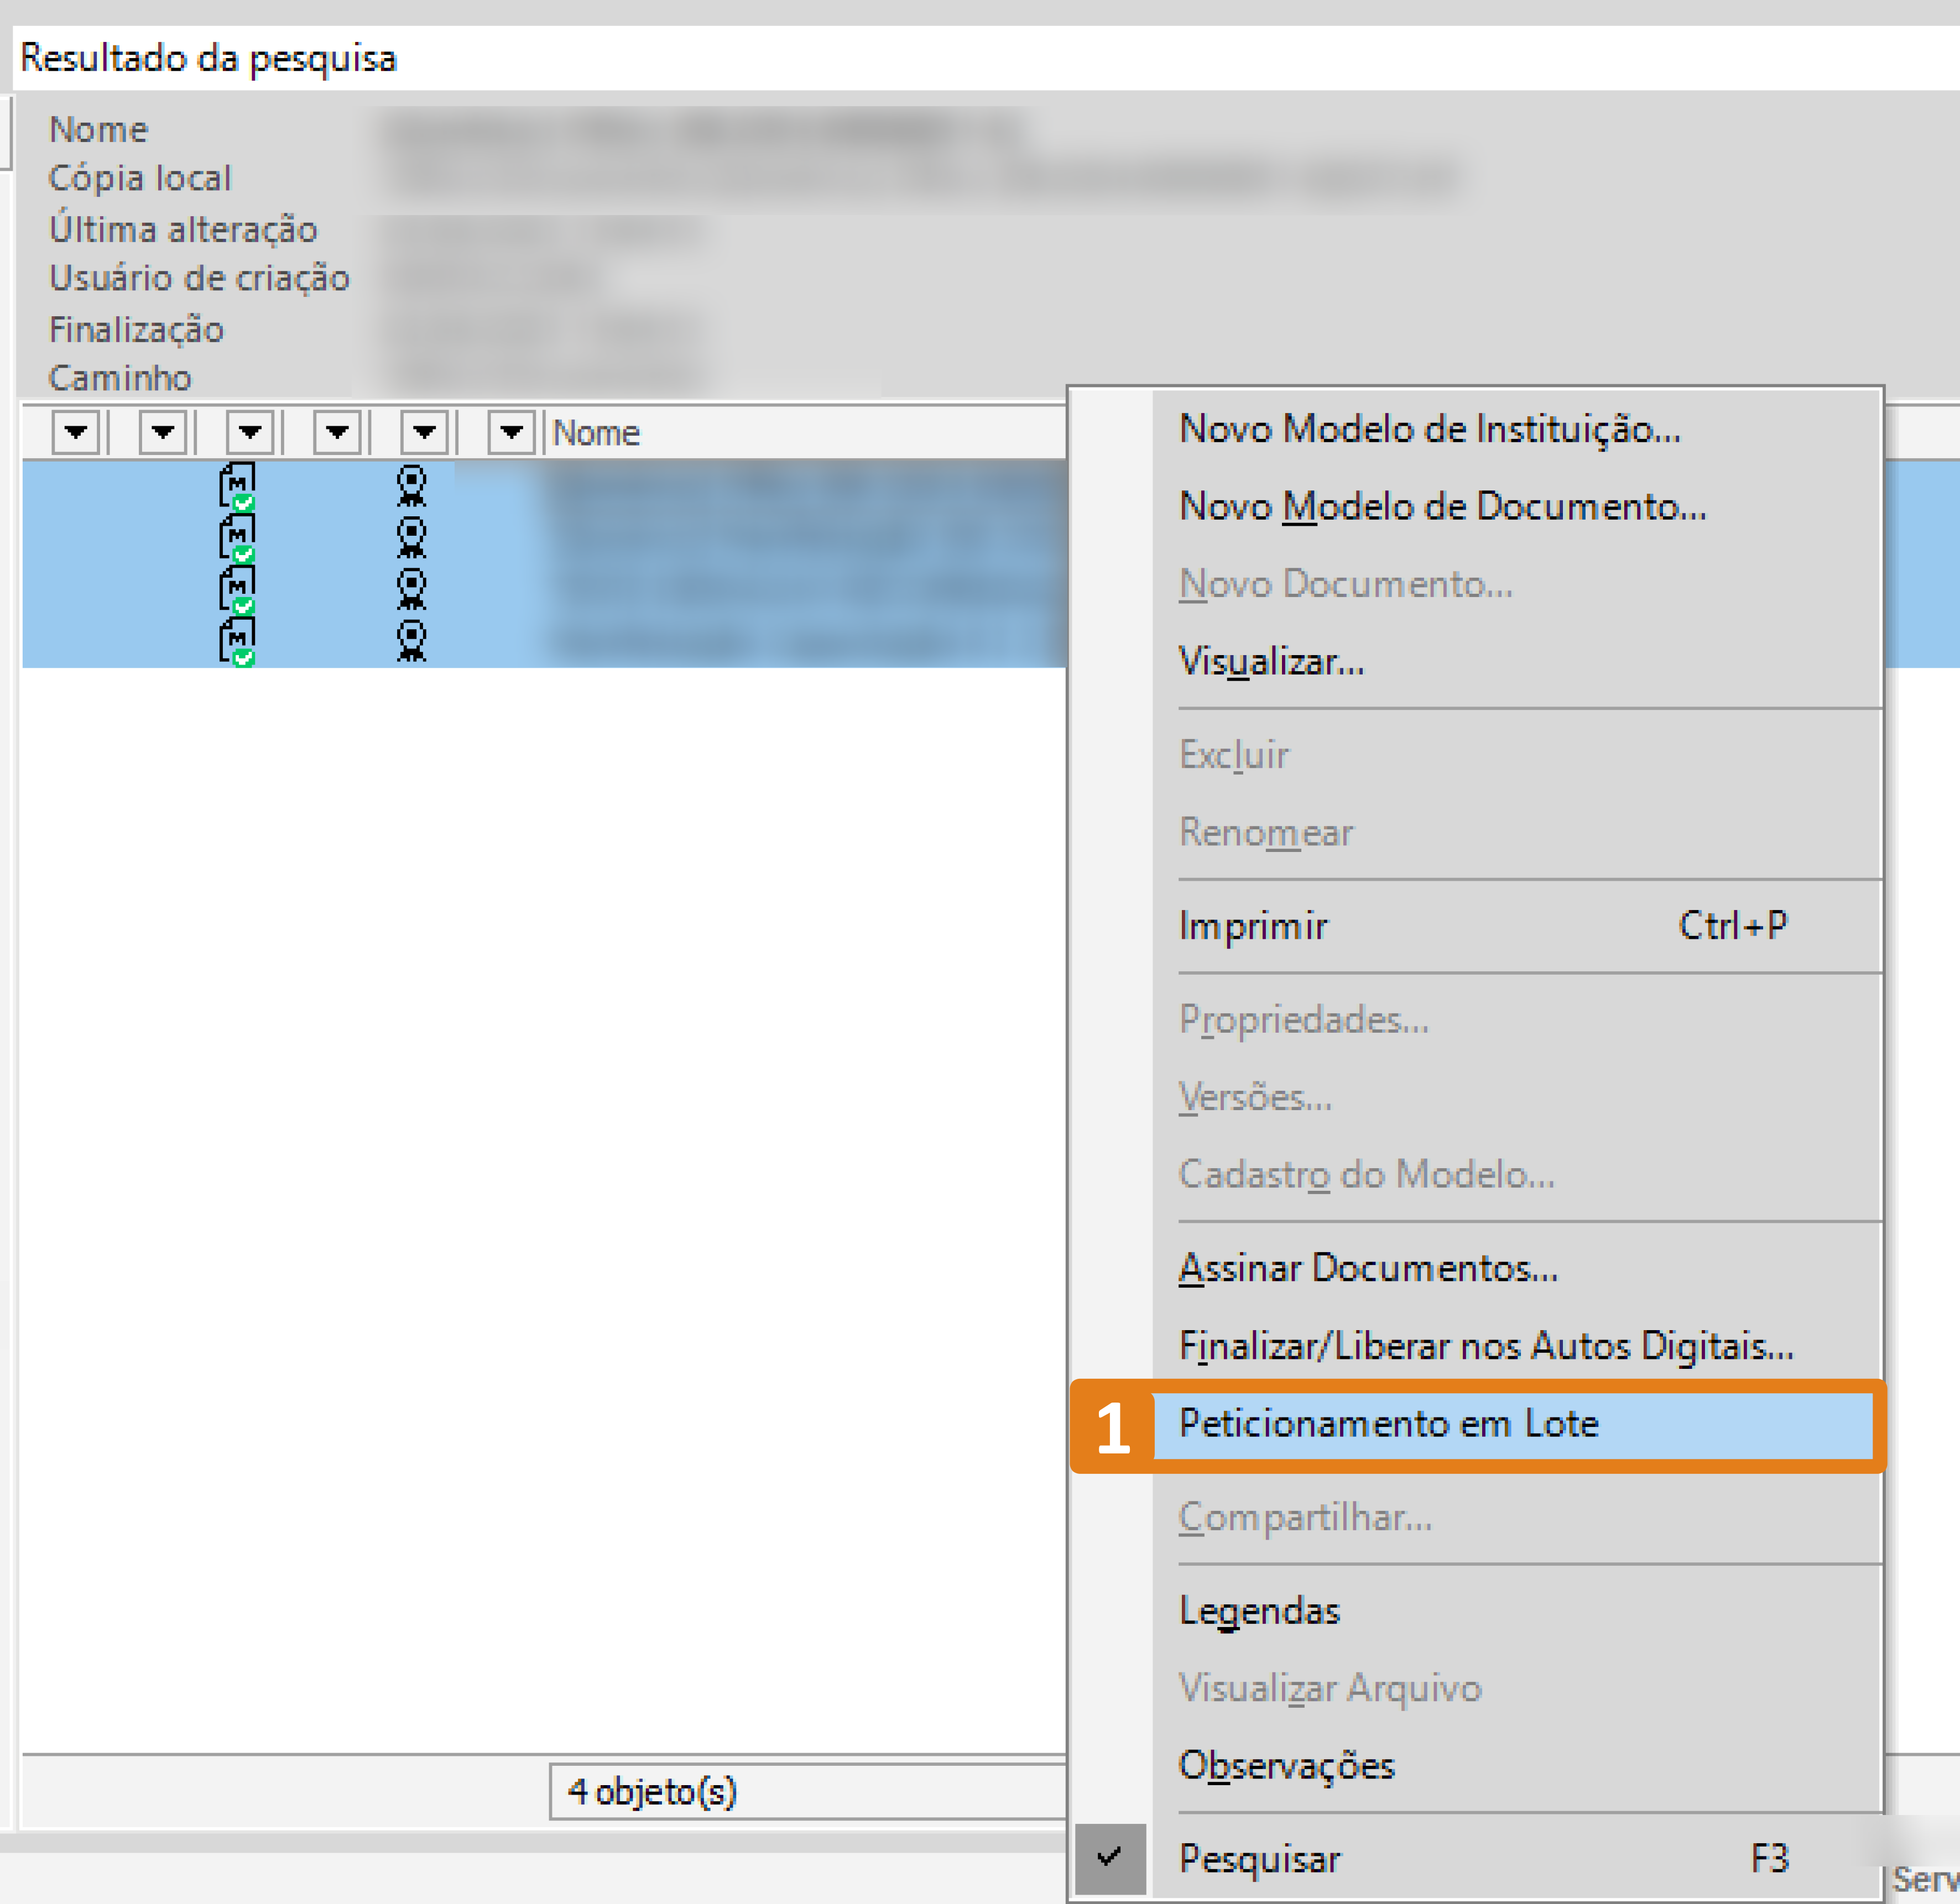Select Peticionamento em Lote menu entry

1388,1423
